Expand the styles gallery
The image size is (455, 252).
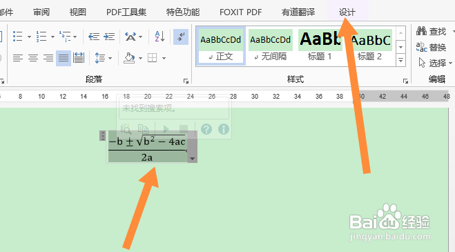point(400,60)
